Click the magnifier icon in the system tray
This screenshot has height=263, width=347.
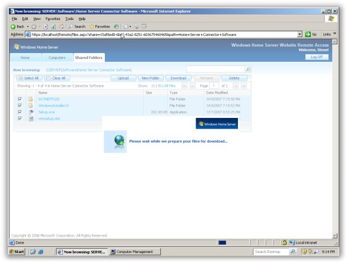click(317, 252)
